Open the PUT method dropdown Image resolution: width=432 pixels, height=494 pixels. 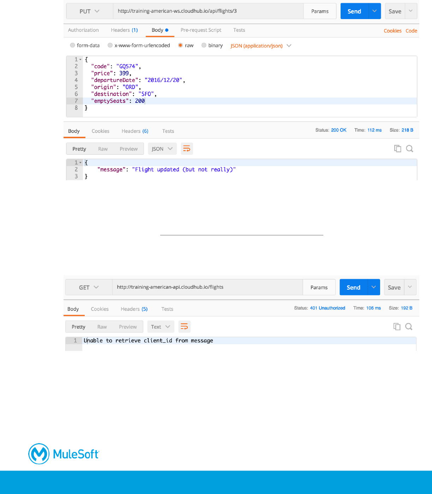pyautogui.click(x=90, y=11)
